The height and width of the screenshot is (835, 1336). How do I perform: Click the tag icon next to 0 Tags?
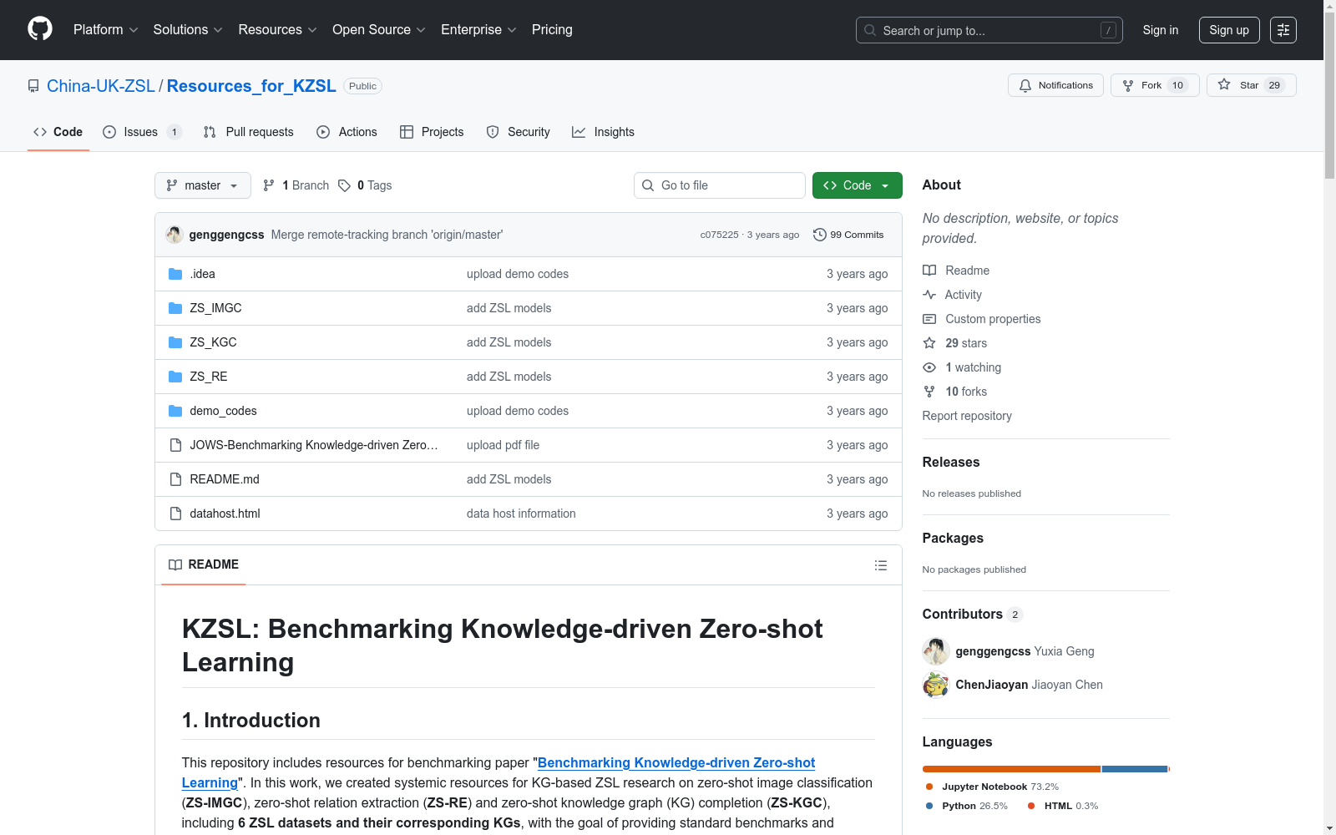(344, 185)
